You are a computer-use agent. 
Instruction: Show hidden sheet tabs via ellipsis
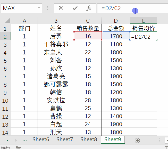pos(24,141)
